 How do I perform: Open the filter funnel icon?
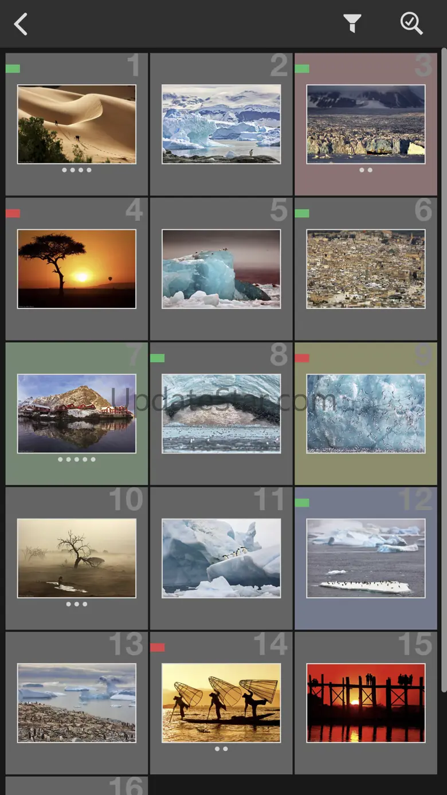pos(352,24)
